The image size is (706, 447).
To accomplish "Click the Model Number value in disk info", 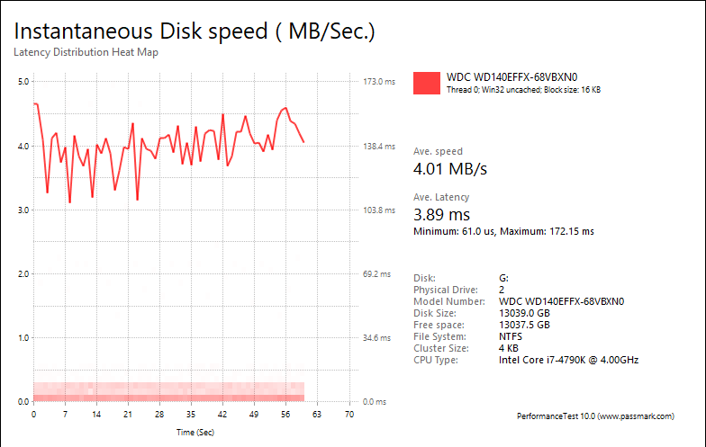I will coord(561,301).
